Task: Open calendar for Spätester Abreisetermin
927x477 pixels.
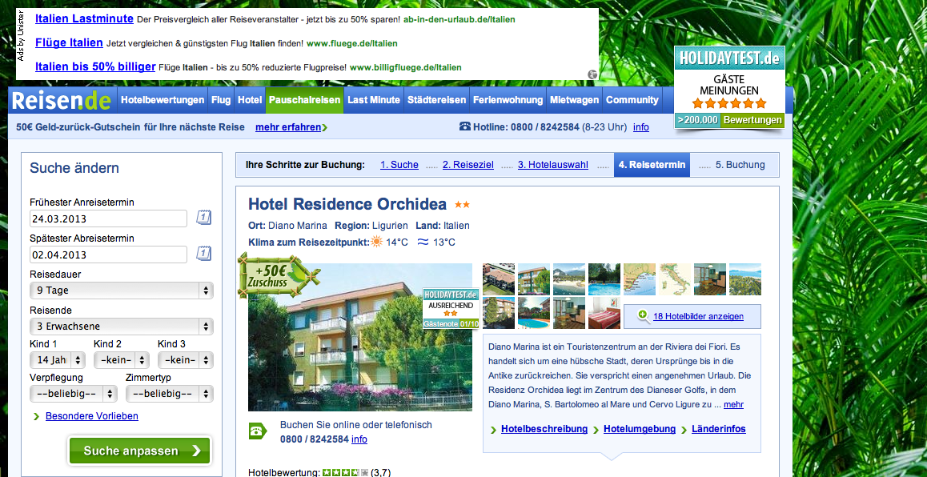Action: 203,254
